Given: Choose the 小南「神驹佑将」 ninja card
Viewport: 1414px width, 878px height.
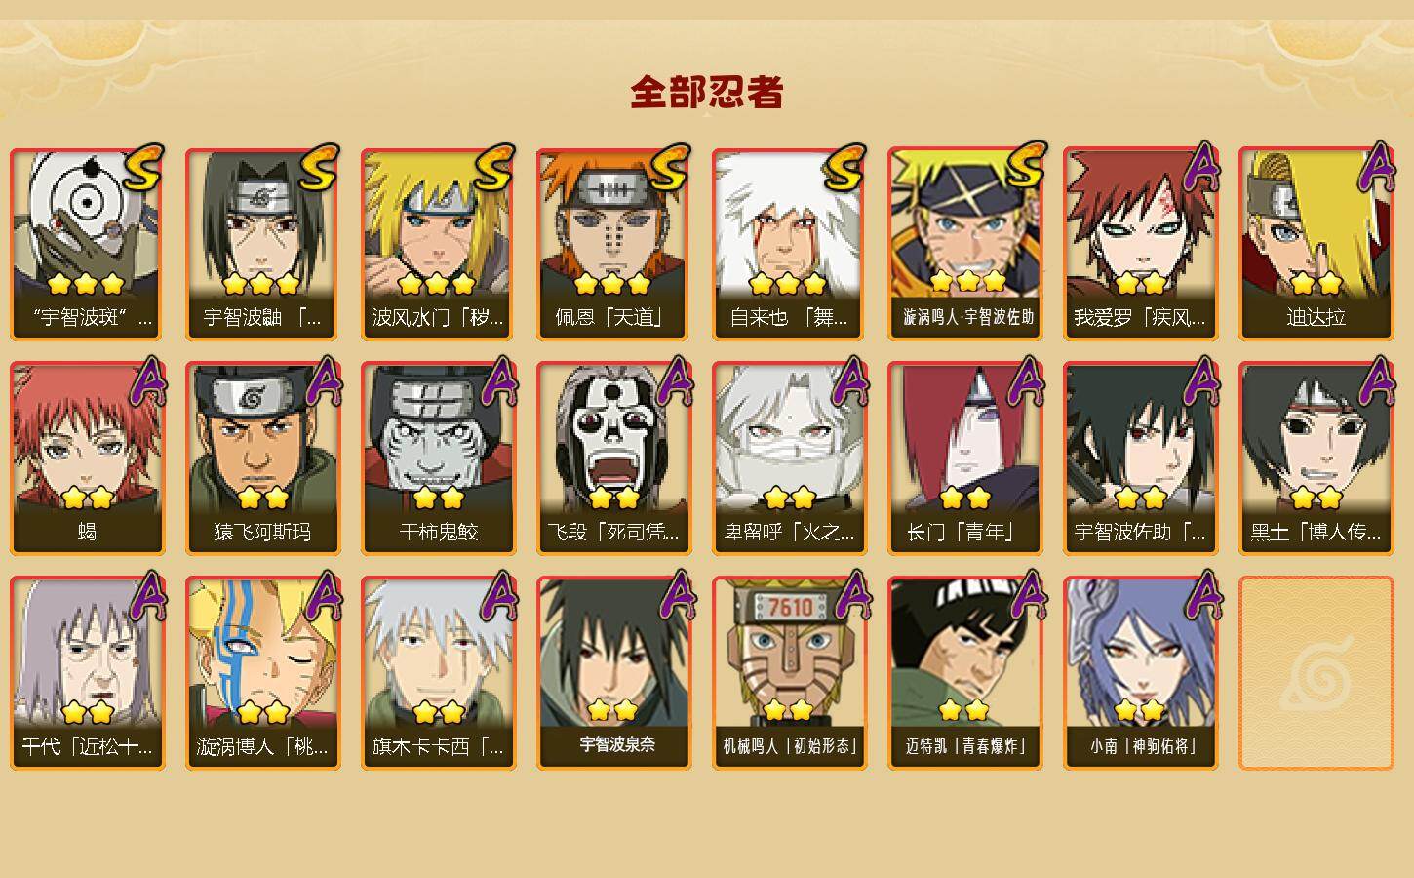Looking at the screenshot, I should 1140,673.
